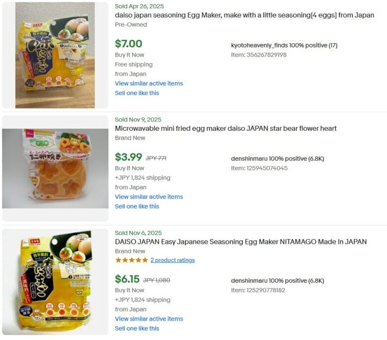Open the '2 product ratings' link
This screenshot has width=387, height=340.
pos(173,260)
